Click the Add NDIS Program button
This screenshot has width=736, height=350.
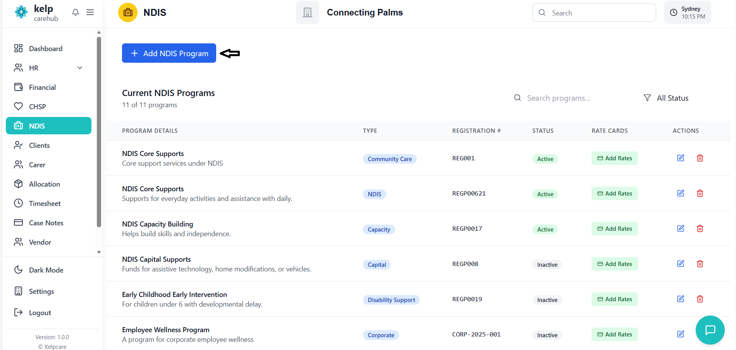[x=169, y=53]
